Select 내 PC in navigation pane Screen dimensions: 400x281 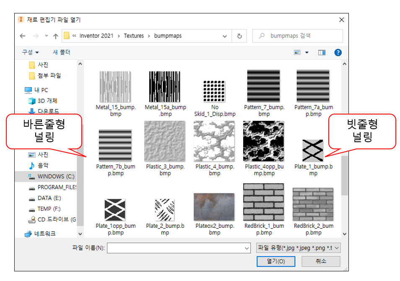[x=36, y=90]
